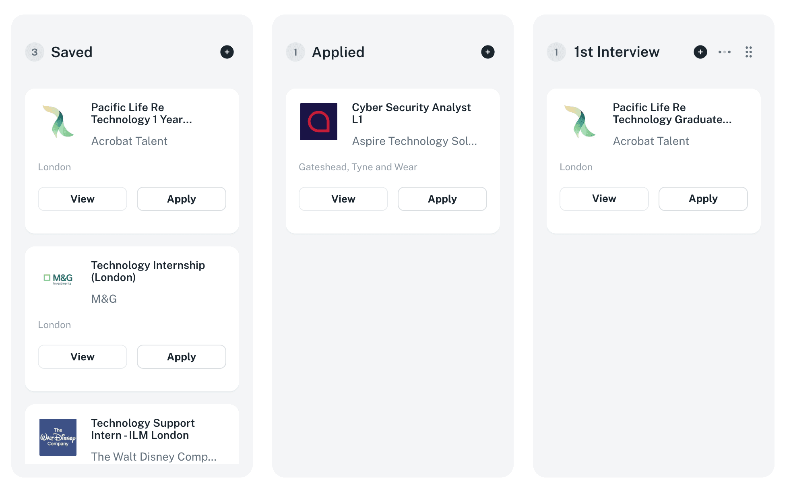Click the Aspire Technology company logo

[x=319, y=122]
